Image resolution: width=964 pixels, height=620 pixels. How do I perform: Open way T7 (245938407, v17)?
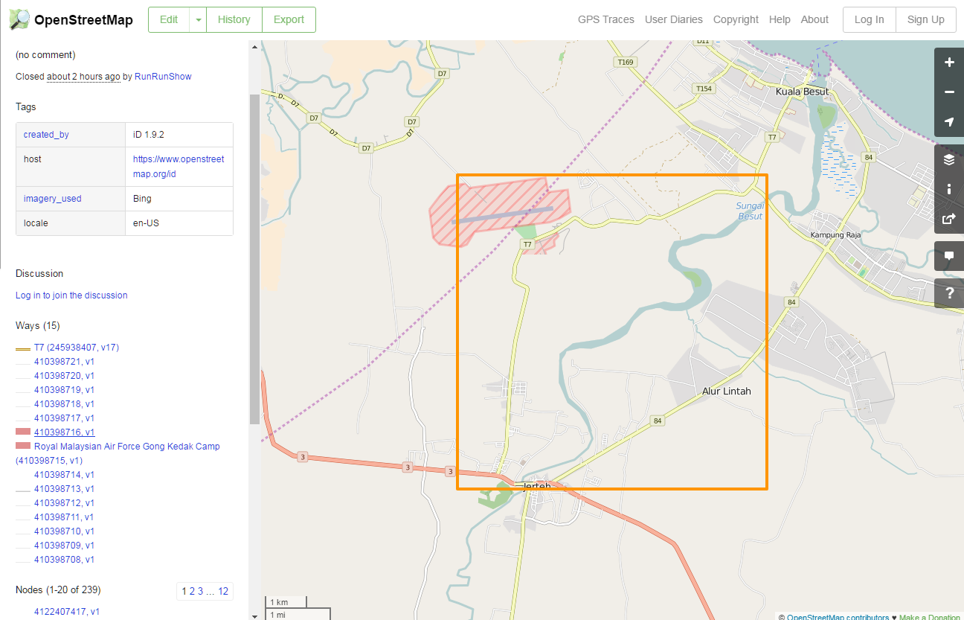[x=77, y=348]
